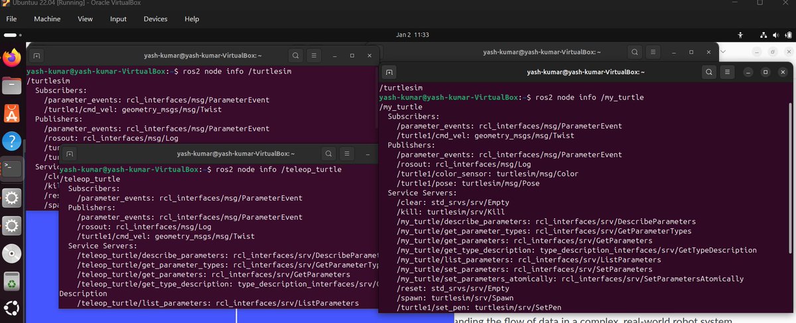
Task: Open the VirtualBox Devices menu
Action: point(155,19)
